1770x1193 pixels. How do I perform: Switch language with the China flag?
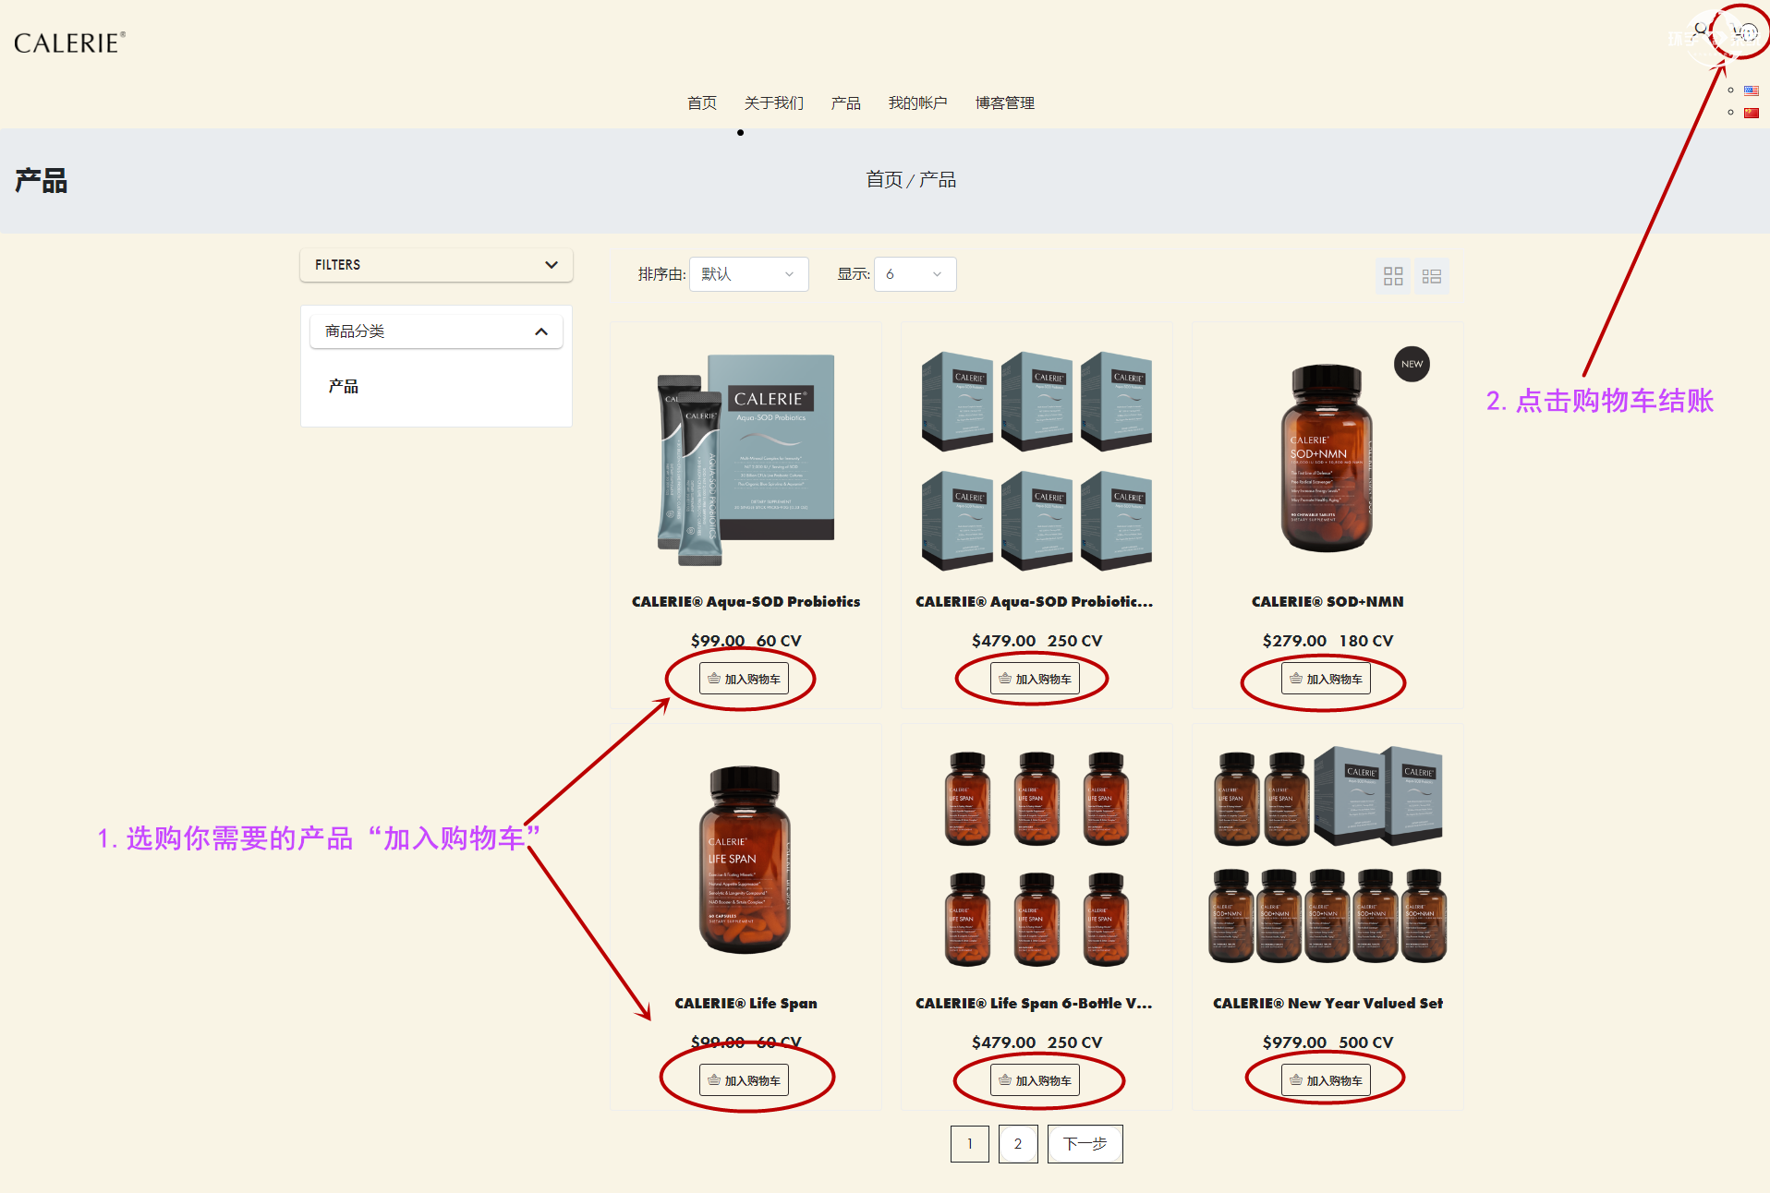(1751, 113)
